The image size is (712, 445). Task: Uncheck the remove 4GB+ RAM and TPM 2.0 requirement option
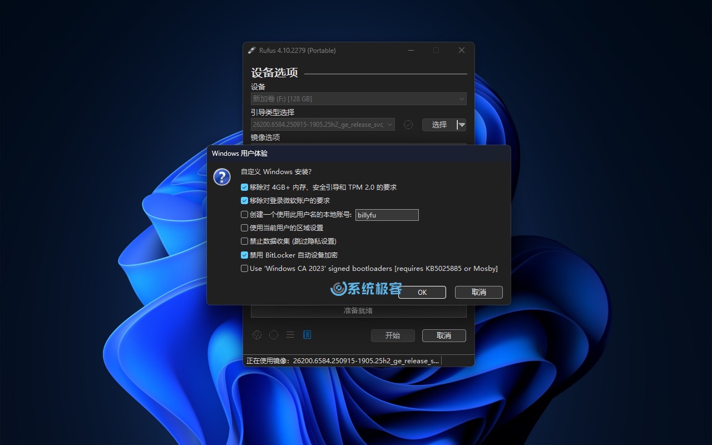pyautogui.click(x=244, y=187)
